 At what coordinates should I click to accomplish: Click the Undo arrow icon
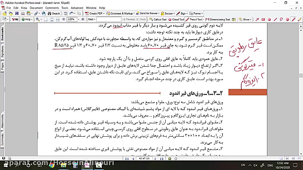point(71,13)
